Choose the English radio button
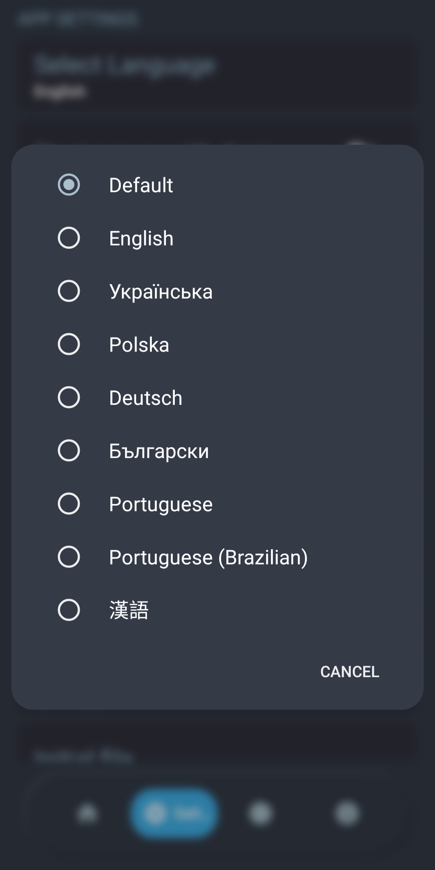Image resolution: width=435 pixels, height=870 pixels. click(x=69, y=238)
